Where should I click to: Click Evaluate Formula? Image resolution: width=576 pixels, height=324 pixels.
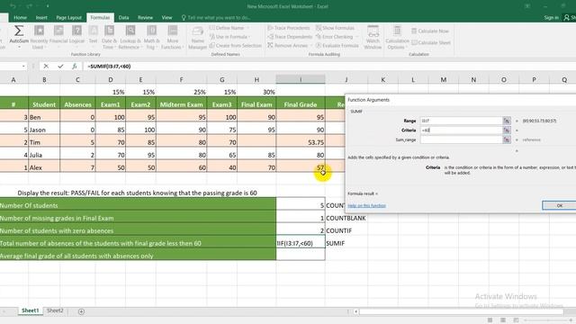[x=337, y=46]
